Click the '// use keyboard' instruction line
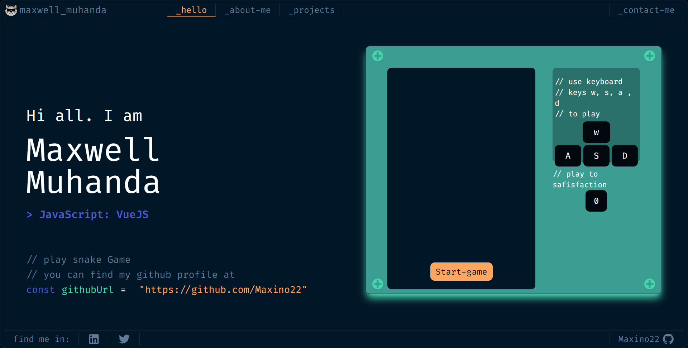 [589, 82]
